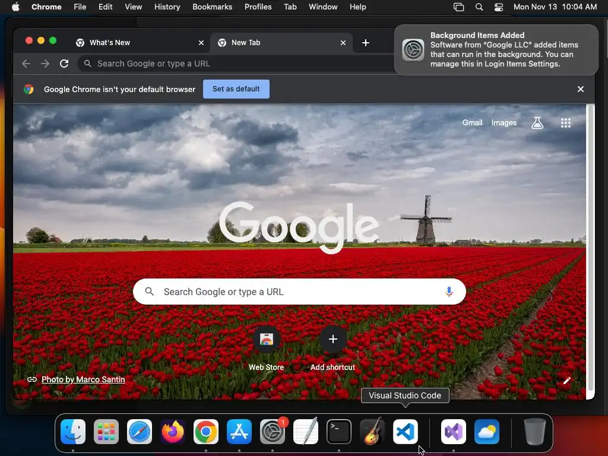Screen dimensions: 608x456
Task: Open Control Center in menu bar
Action: click(x=499, y=7)
